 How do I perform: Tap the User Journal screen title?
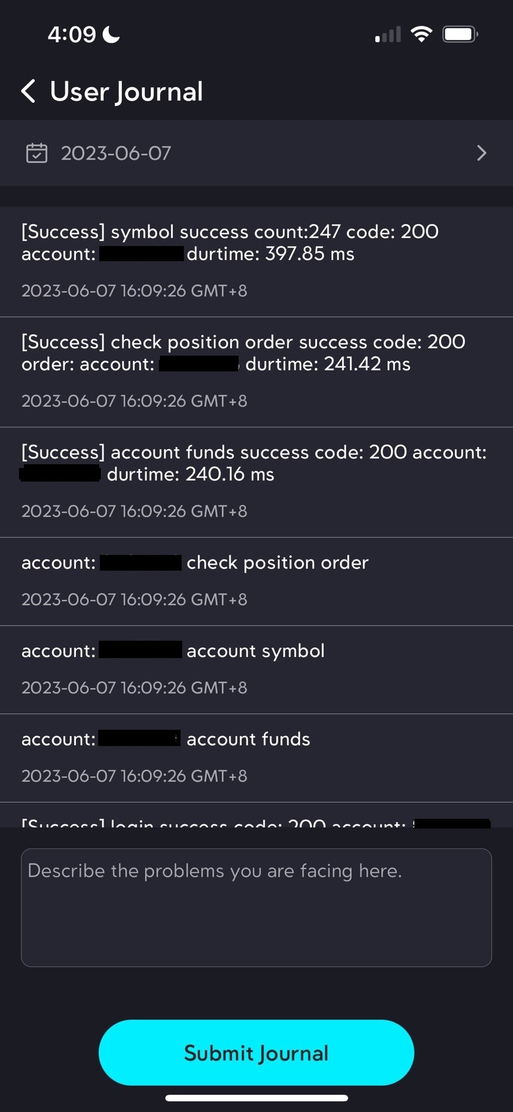tap(126, 91)
